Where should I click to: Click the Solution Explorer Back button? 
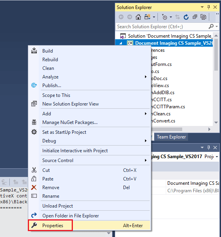coord(121,17)
